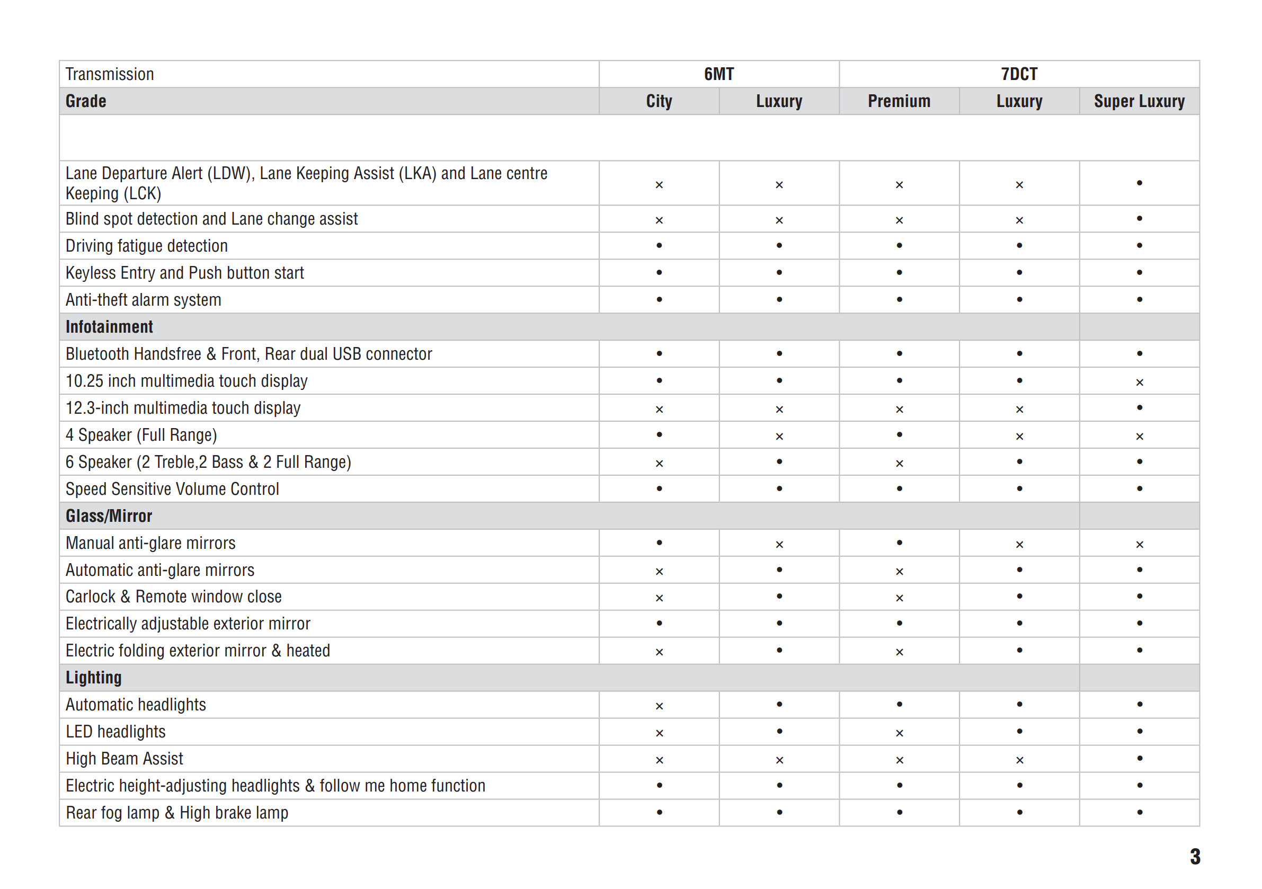Select the Keyless Entry and Push button start text

point(185,273)
